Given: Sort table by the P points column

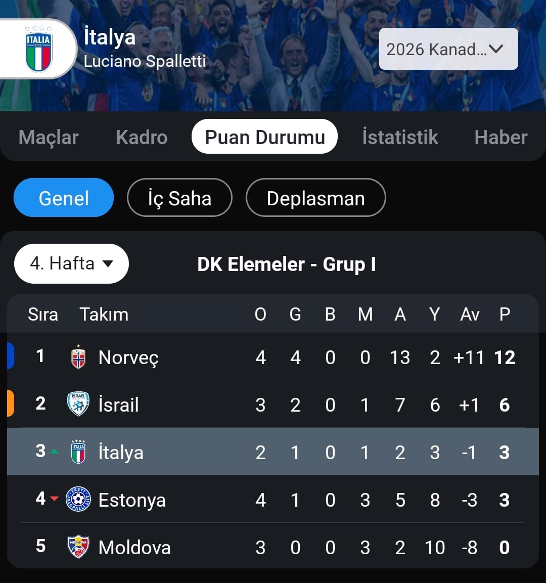Looking at the screenshot, I should [505, 314].
